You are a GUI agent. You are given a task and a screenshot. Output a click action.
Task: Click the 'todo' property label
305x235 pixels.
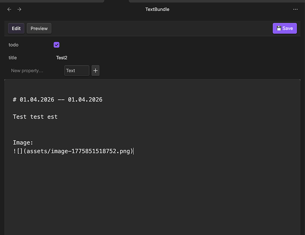pos(14,45)
